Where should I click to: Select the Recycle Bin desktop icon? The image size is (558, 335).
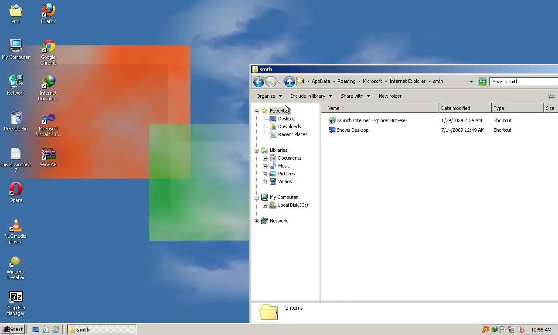tap(16, 121)
